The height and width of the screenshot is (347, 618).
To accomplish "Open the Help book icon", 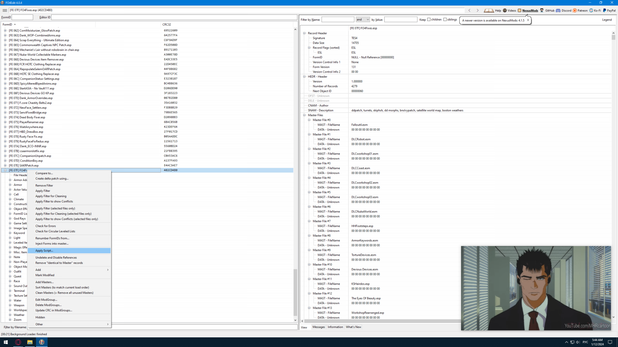I will 489,11.
